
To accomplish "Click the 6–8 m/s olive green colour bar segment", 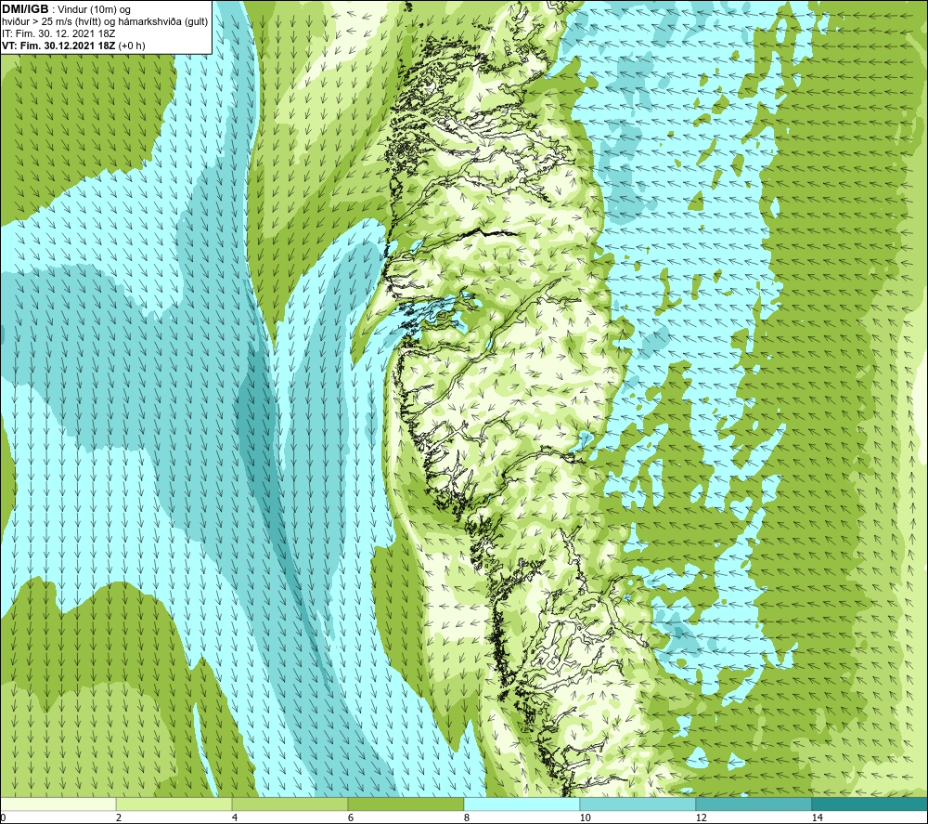I will (406, 804).
